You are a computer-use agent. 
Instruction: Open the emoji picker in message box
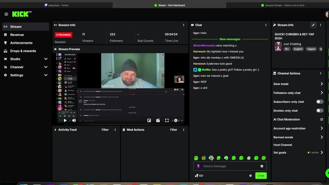tap(262, 166)
